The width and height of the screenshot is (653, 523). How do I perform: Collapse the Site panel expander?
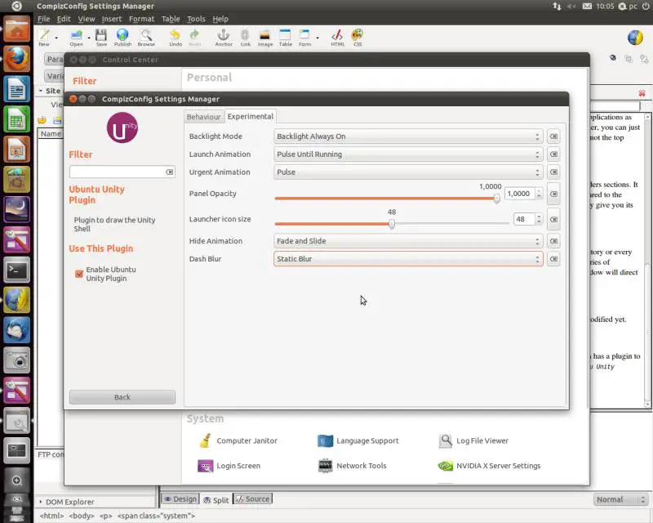click(x=41, y=91)
